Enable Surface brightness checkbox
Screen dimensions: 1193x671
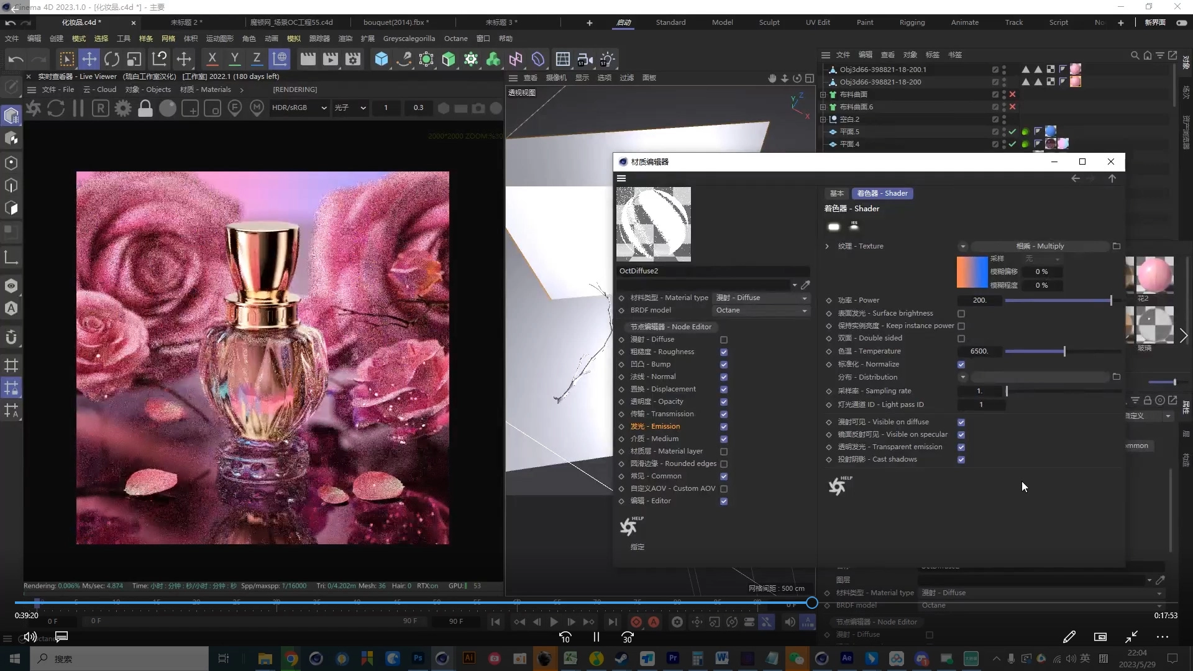click(961, 314)
